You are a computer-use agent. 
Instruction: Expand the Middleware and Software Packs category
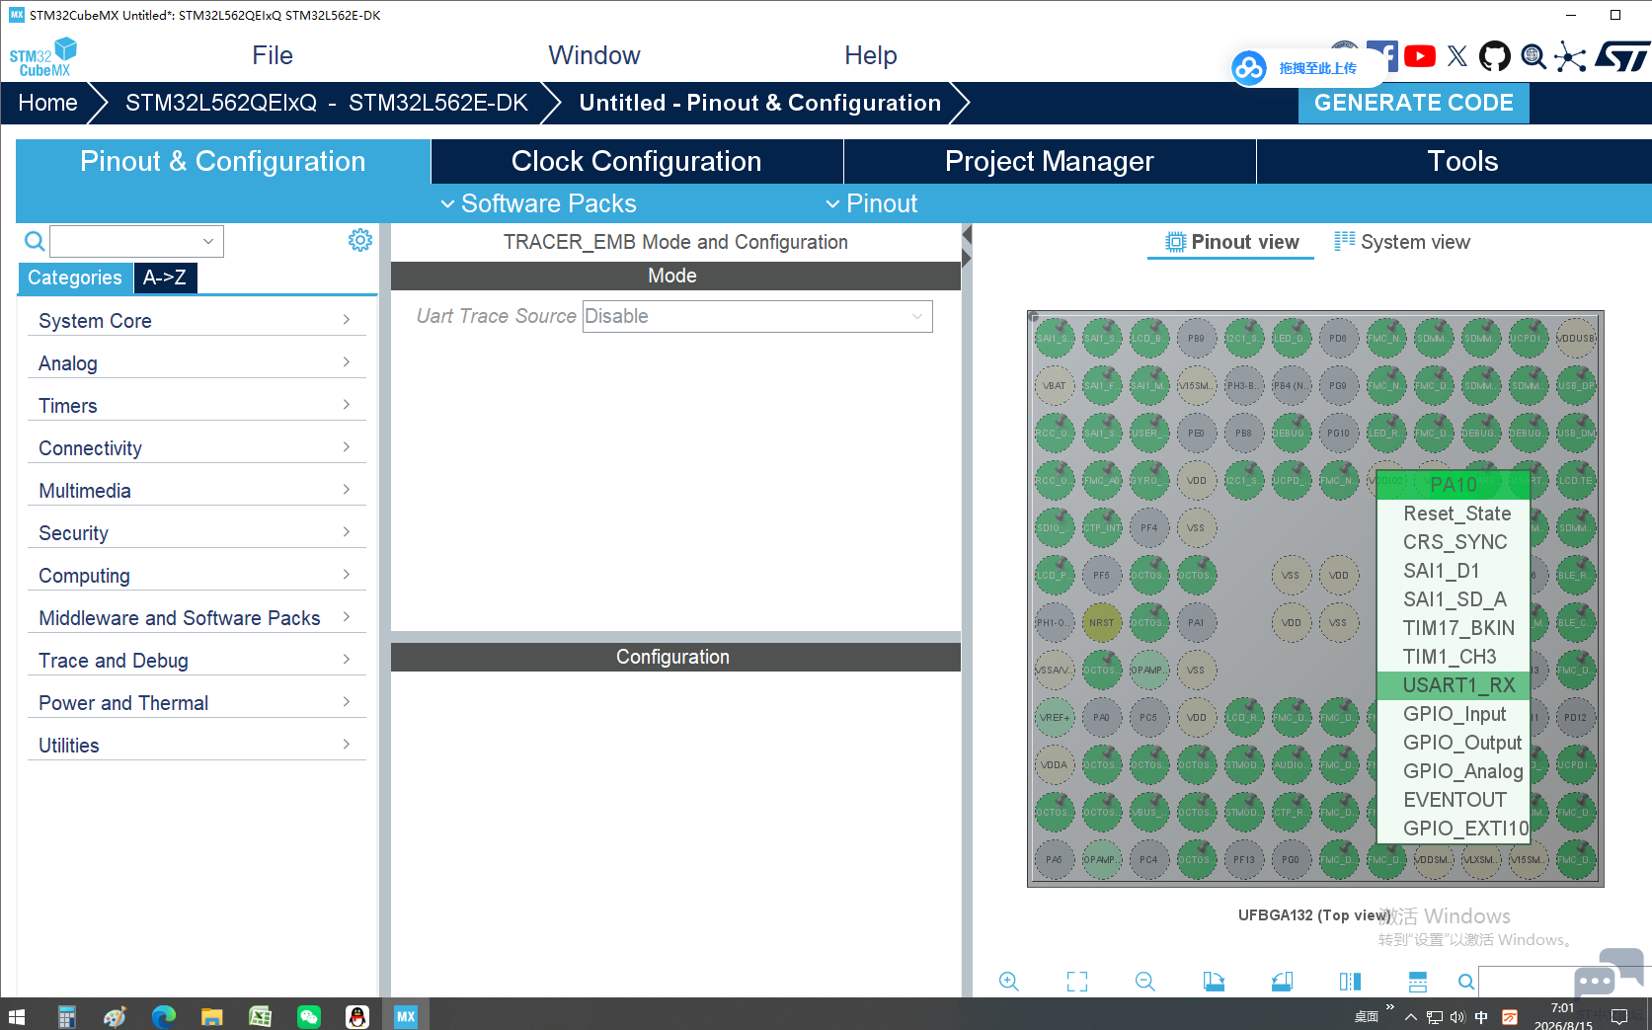(x=197, y=617)
